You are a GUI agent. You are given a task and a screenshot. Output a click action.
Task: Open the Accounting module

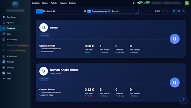[x=12, y=39]
